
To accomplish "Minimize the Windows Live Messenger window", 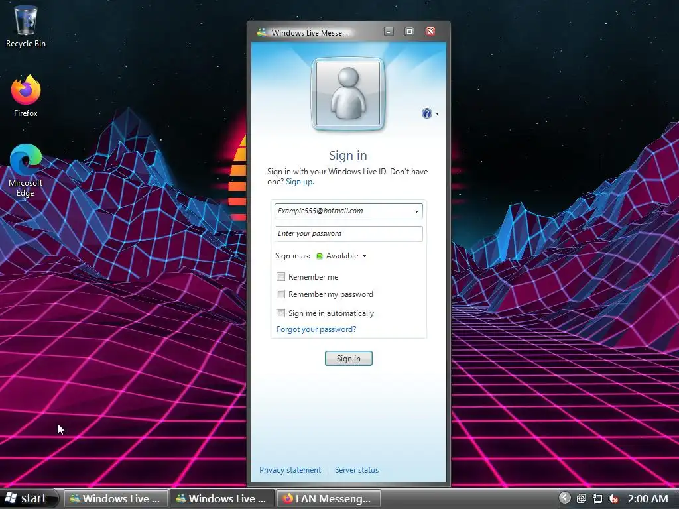I will pos(389,32).
